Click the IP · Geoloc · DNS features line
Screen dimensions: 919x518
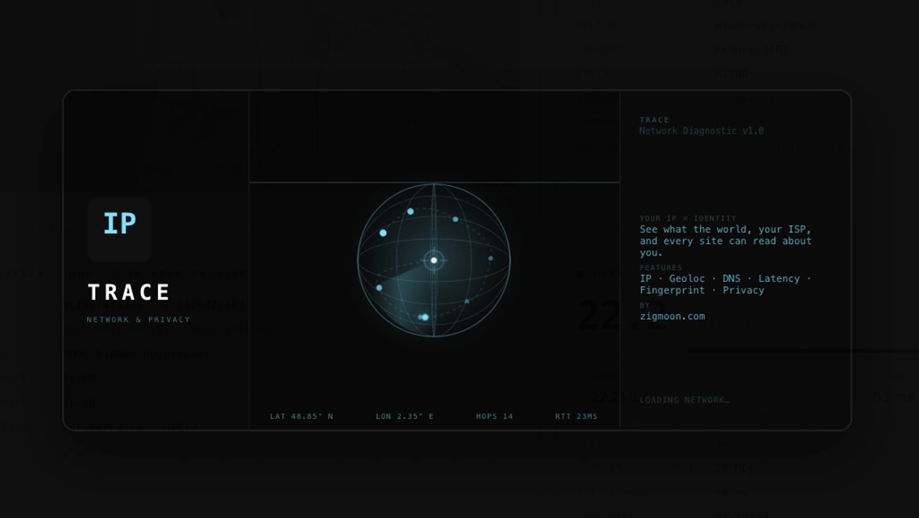pos(726,279)
